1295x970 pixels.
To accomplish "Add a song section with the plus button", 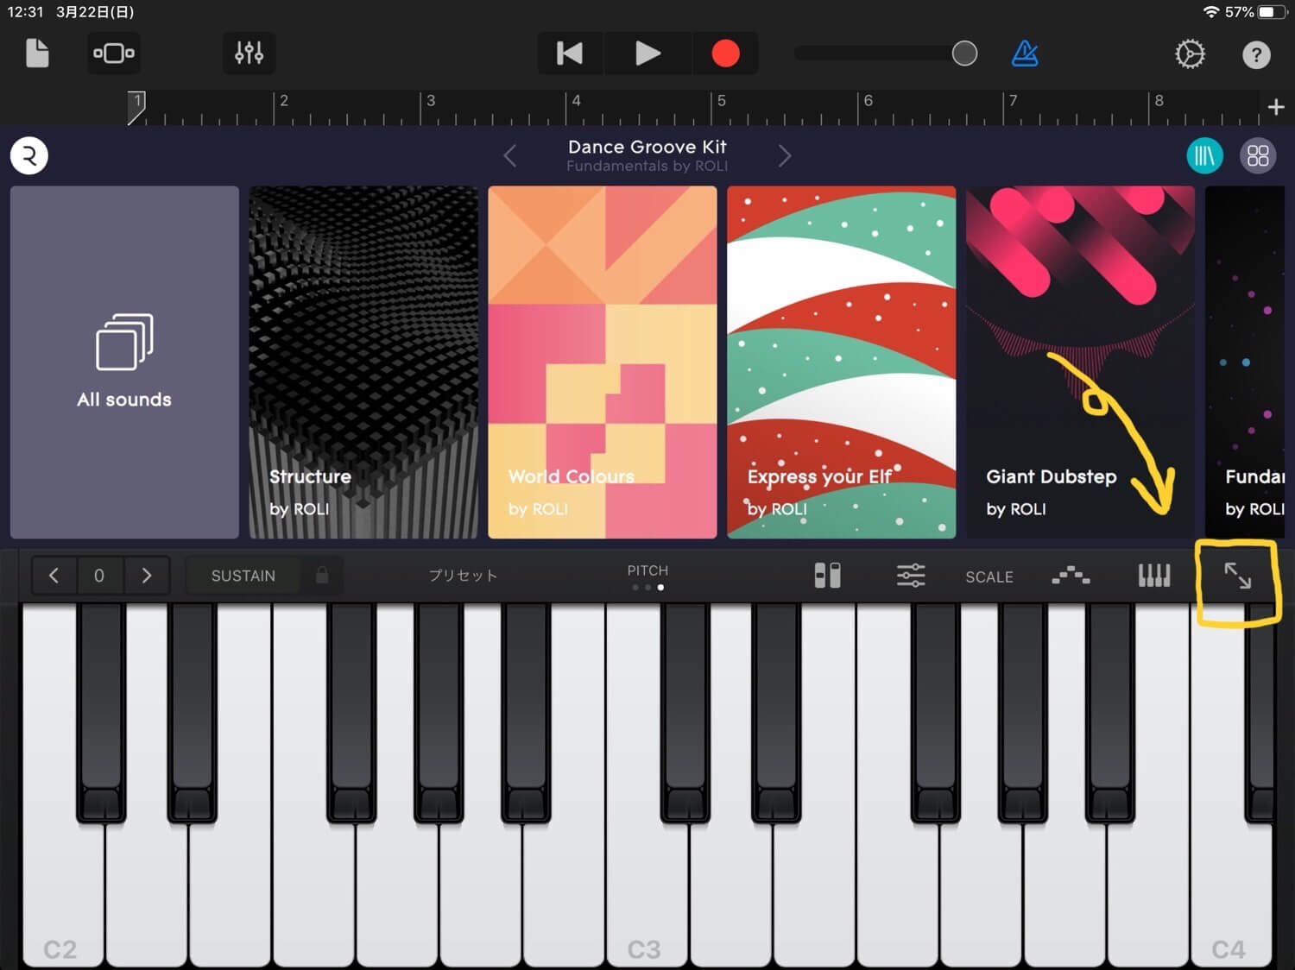I will pyautogui.click(x=1276, y=107).
